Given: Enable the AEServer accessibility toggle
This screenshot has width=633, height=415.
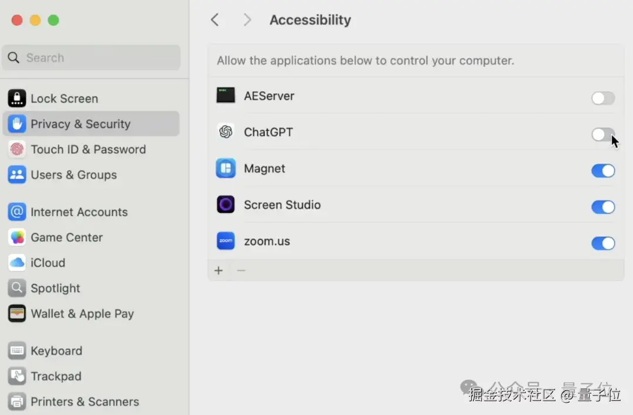Looking at the screenshot, I should pos(603,98).
